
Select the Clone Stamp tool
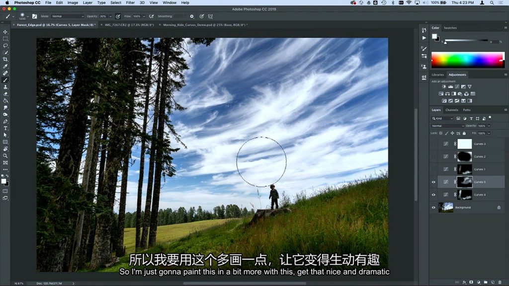[5, 87]
